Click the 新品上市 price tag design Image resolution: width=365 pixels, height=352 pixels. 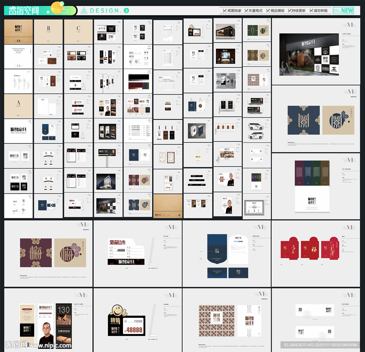pyautogui.click(x=126, y=252)
